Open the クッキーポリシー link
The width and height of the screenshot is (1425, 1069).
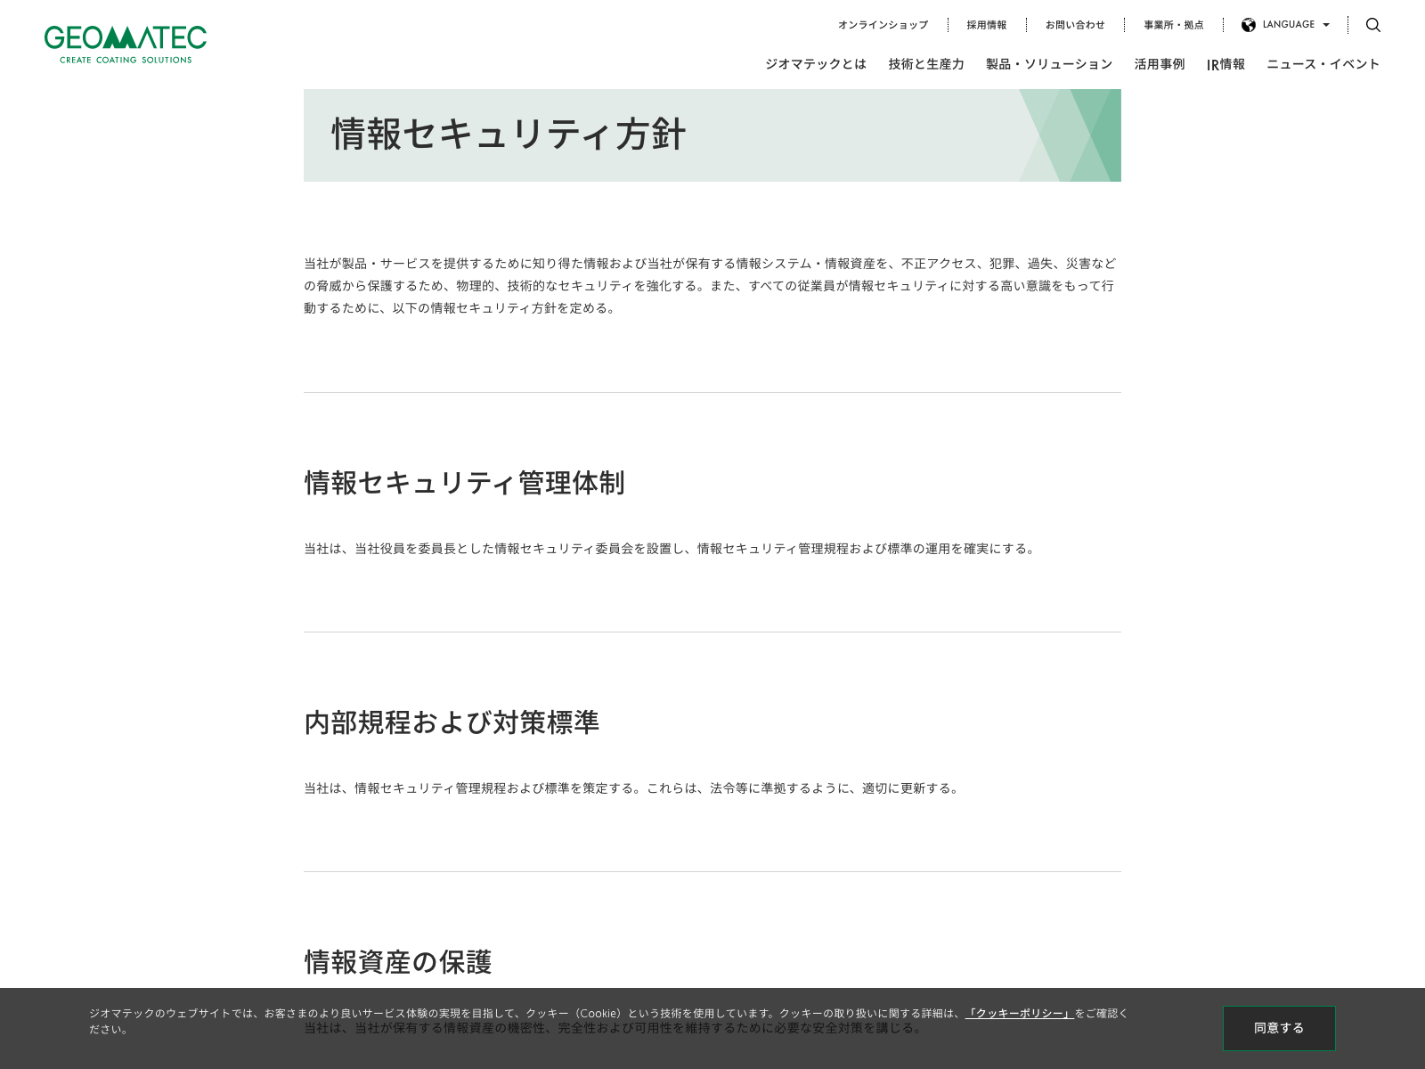click(1020, 1013)
